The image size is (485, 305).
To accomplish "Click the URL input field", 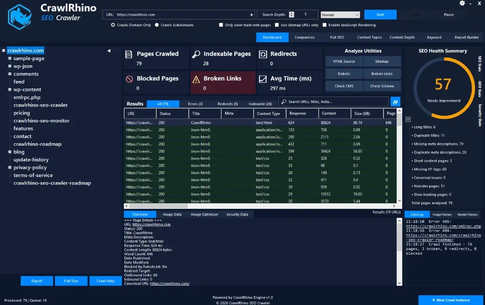I will [x=179, y=14].
